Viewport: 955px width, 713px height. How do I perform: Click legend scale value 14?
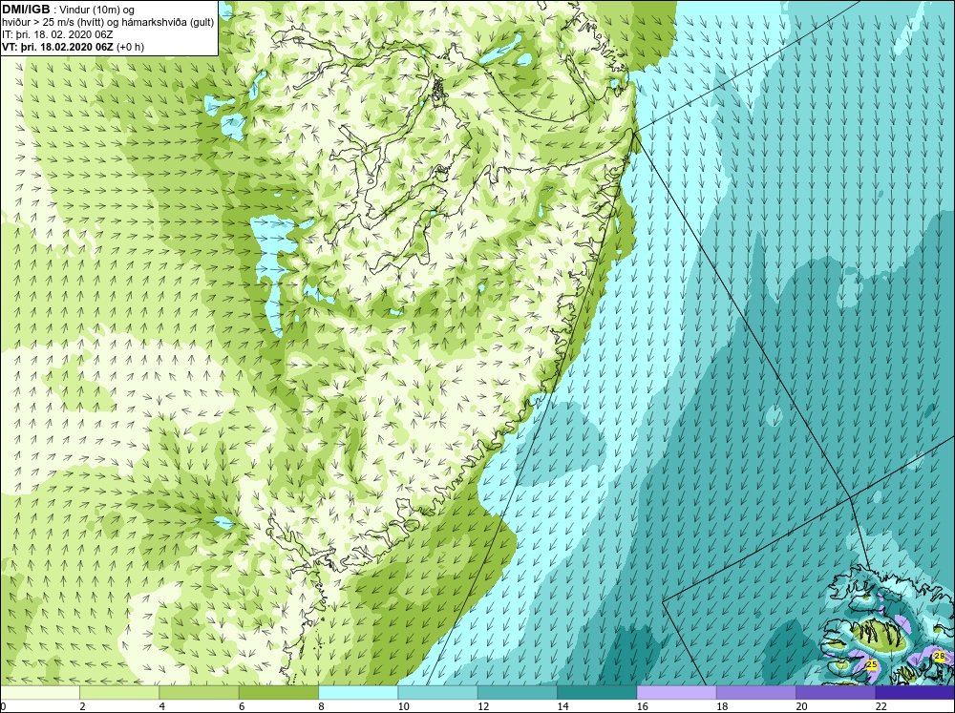[562, 706]
